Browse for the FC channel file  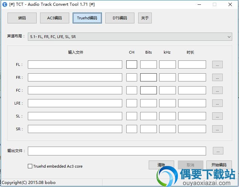(x=217, y=90)
